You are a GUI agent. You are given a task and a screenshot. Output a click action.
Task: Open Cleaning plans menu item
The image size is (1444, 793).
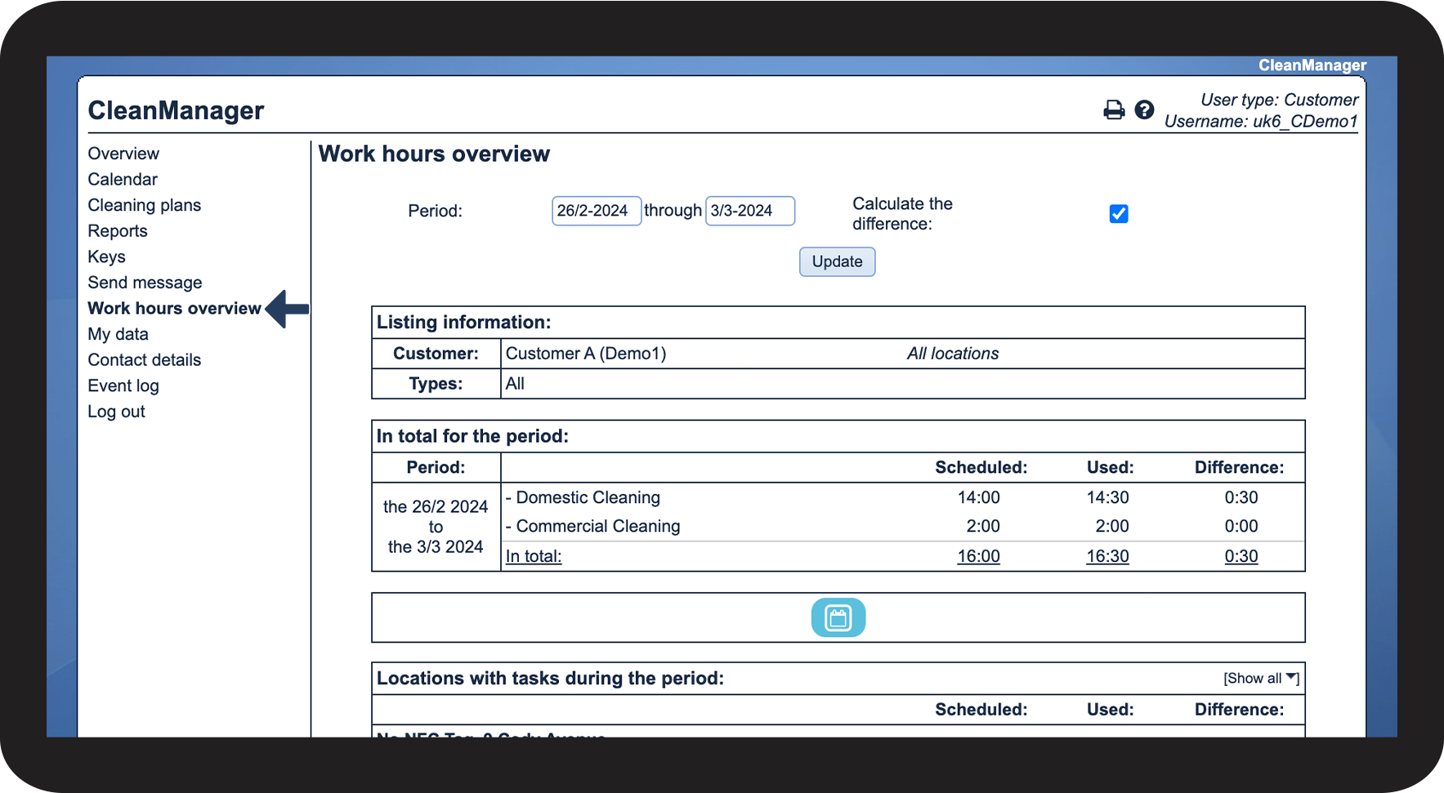[x=144, y=205]
